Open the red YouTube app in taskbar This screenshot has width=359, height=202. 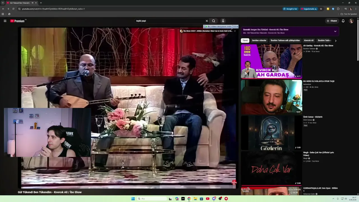(208, 199)
